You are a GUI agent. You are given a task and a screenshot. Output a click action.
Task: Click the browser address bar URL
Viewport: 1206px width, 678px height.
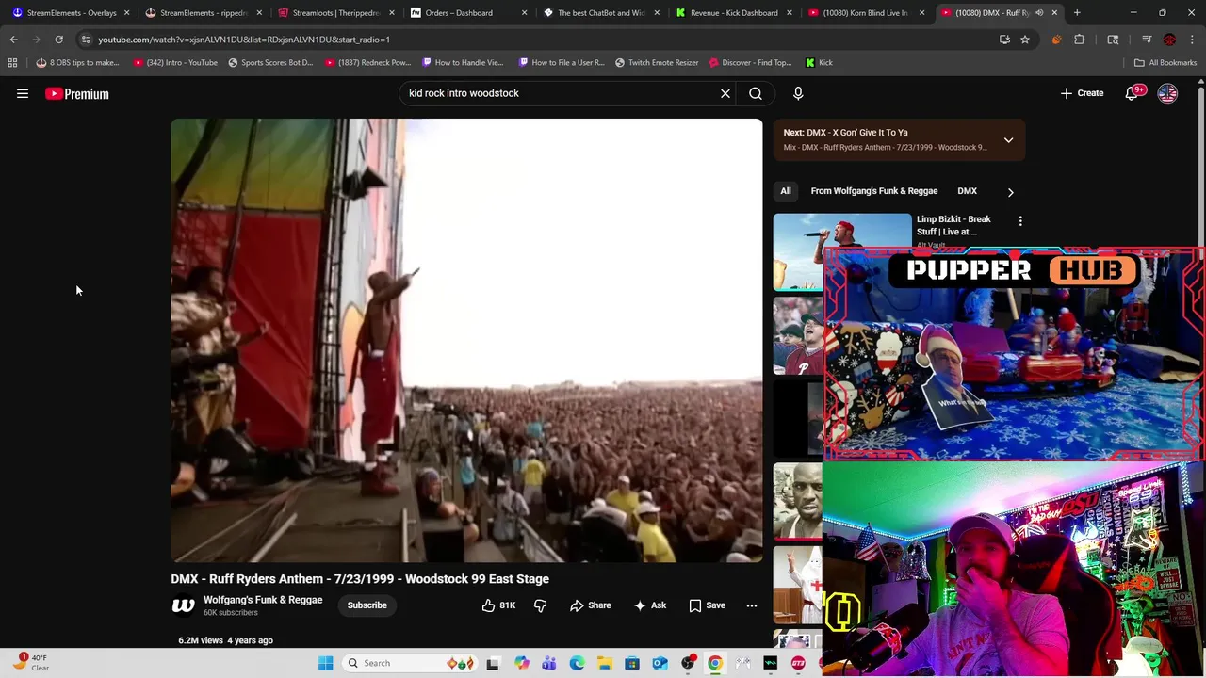[243, 40]
